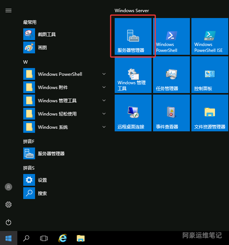Screen dimensions: 229x245
Task: Toggle the hamburger menu at top left
Action: pyautogui.click(x=8, y=10)
